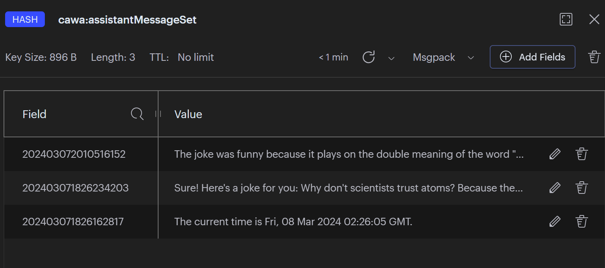
Task: Edit value of field 202403072010516152
Action: pyautogui.click(x=555, y=154)
